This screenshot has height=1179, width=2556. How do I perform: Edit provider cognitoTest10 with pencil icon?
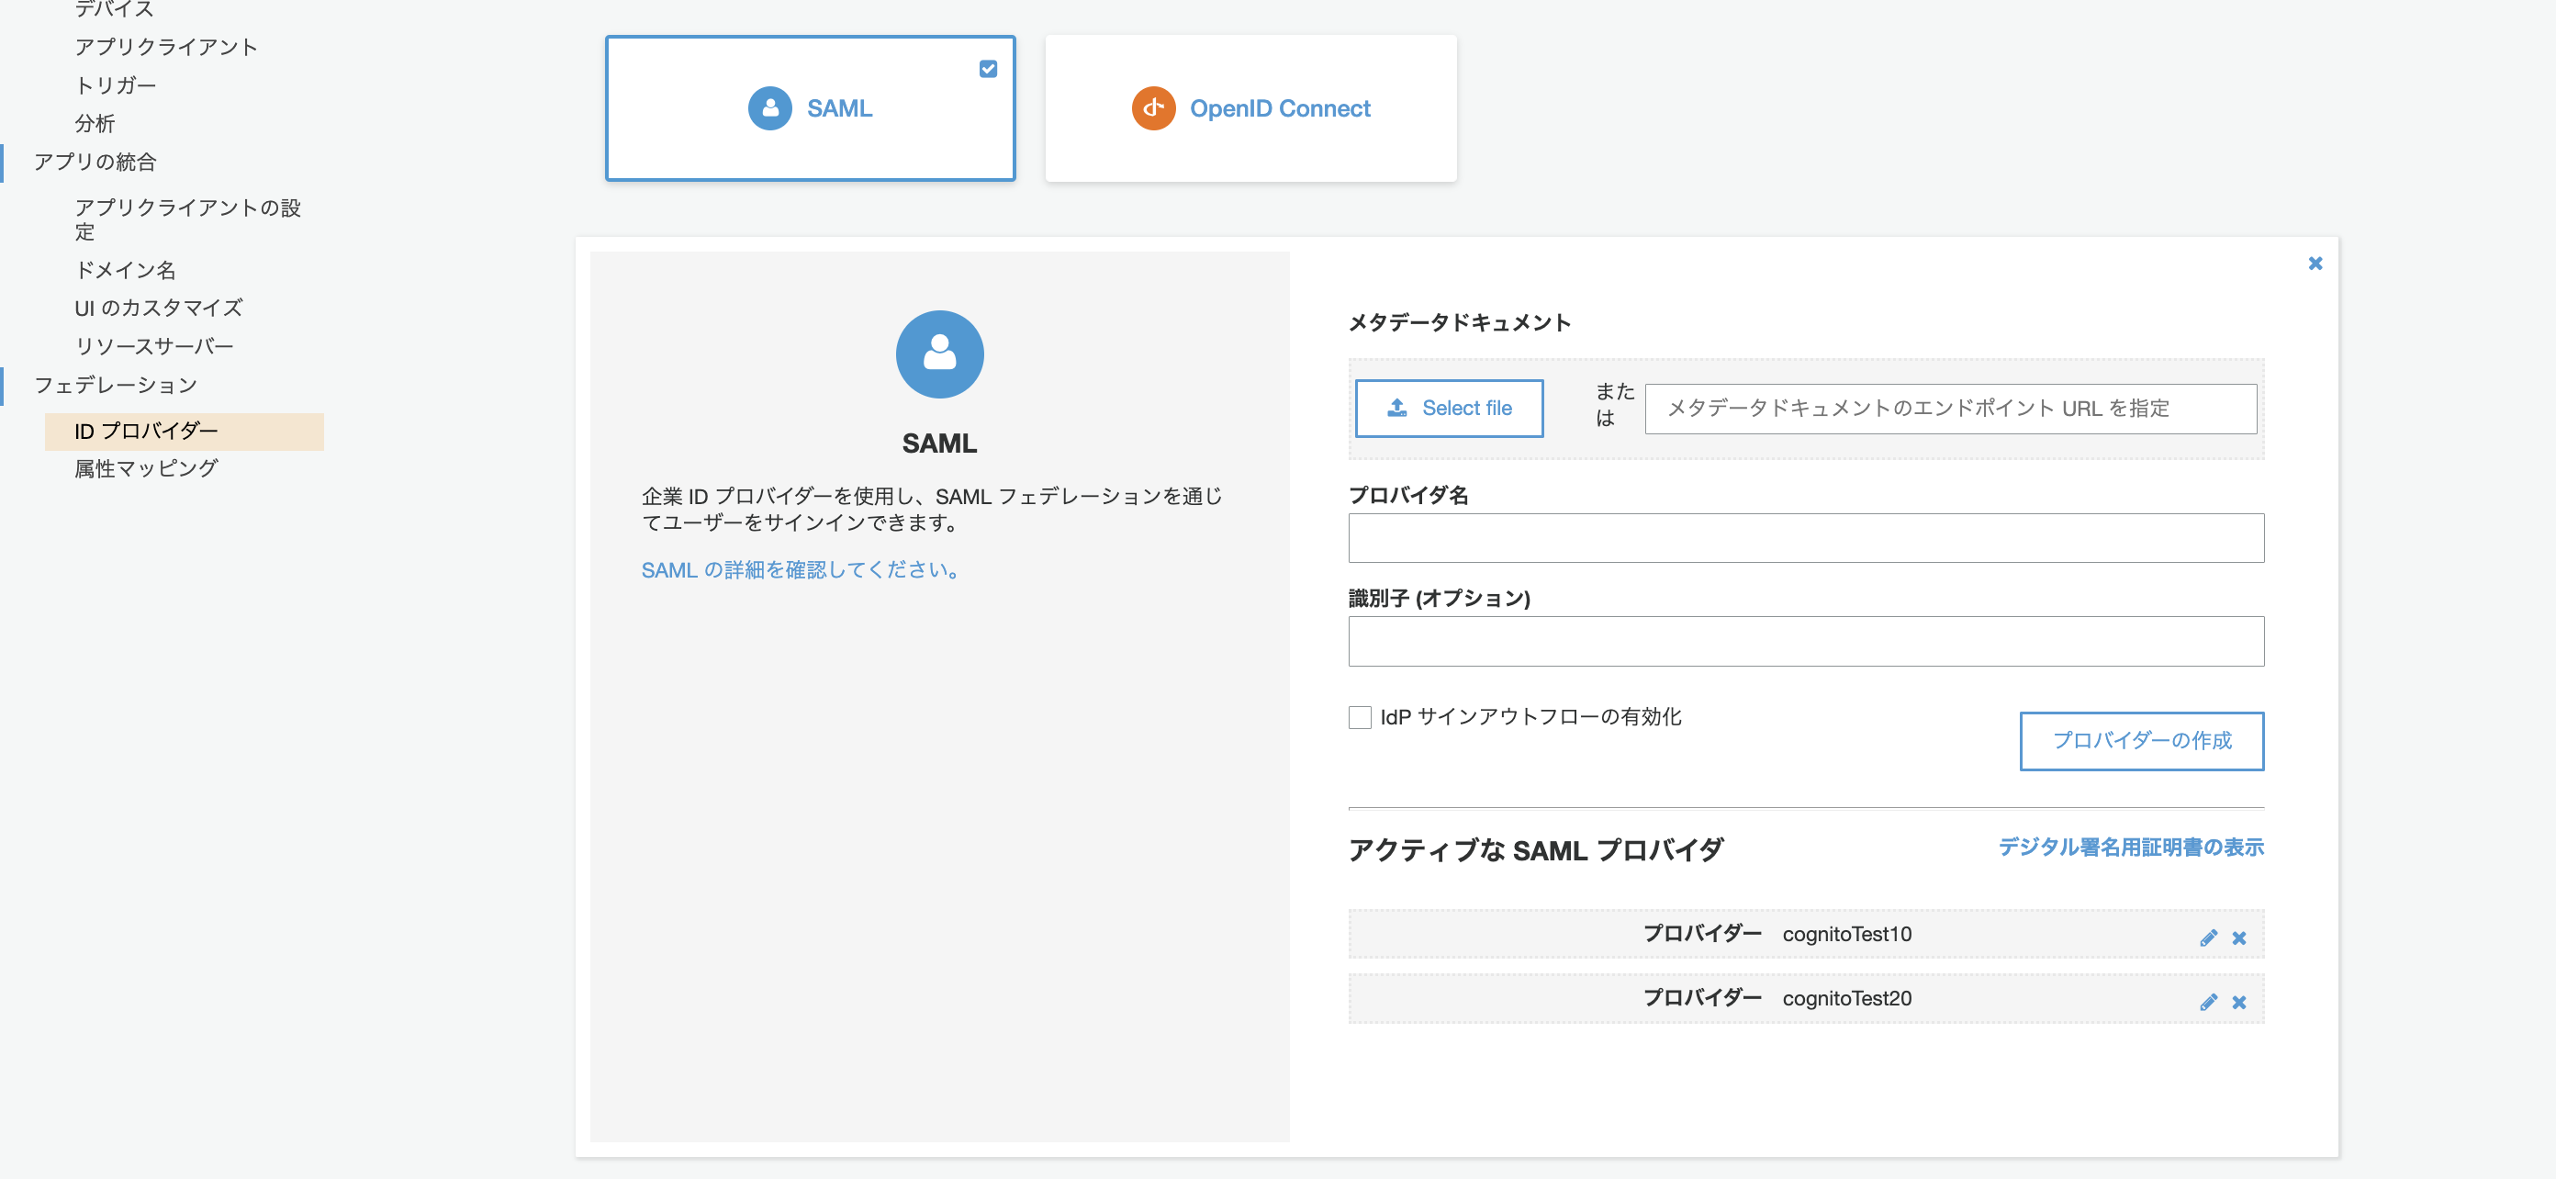tap(2208, 936)
